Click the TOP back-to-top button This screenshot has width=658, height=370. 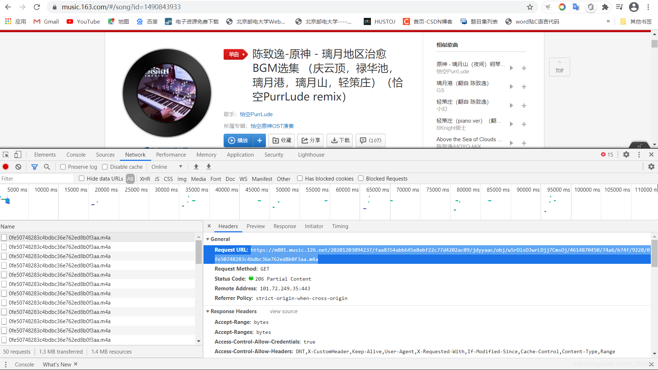point(559,67)
